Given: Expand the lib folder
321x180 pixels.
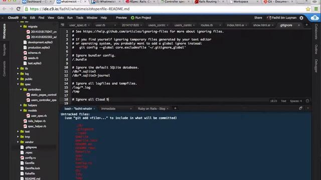Looking at the screenshot, I should [x=18, y=68].
